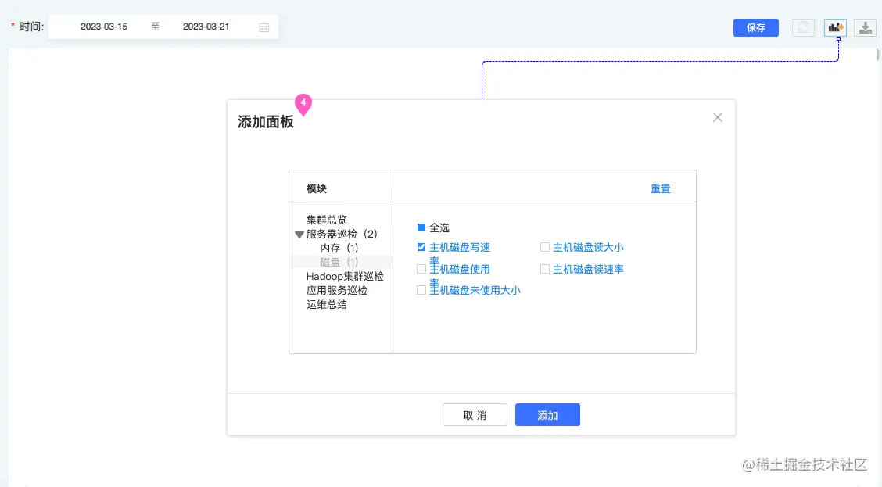
Task: Click the refresh icon next to Save
Action: coord(803,27)
